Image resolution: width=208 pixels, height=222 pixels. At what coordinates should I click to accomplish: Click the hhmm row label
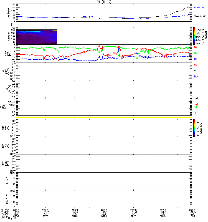pyautogui.click(x=5, y=216)
